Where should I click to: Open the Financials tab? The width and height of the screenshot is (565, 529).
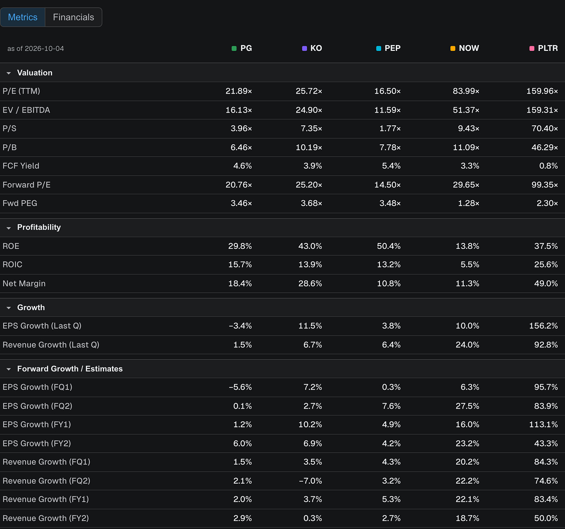73,17
